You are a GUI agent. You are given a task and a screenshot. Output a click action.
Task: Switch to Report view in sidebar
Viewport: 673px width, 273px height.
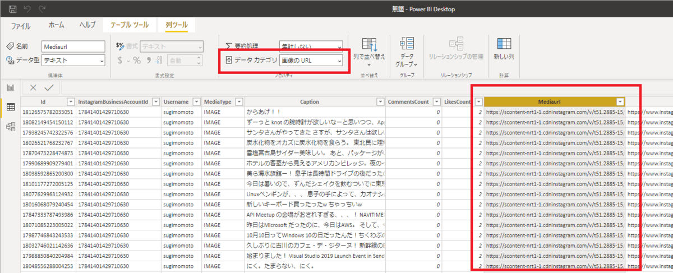pyautogui.click(x=10, y=87)
